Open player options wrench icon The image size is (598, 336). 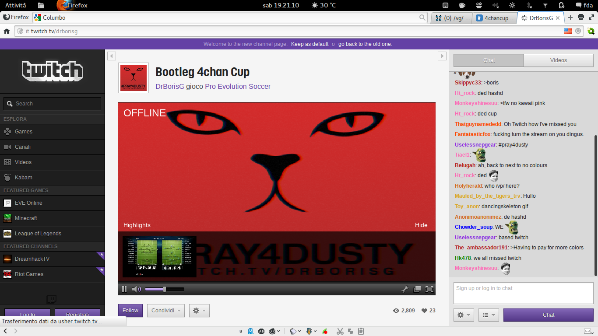(x=405, y=289)
